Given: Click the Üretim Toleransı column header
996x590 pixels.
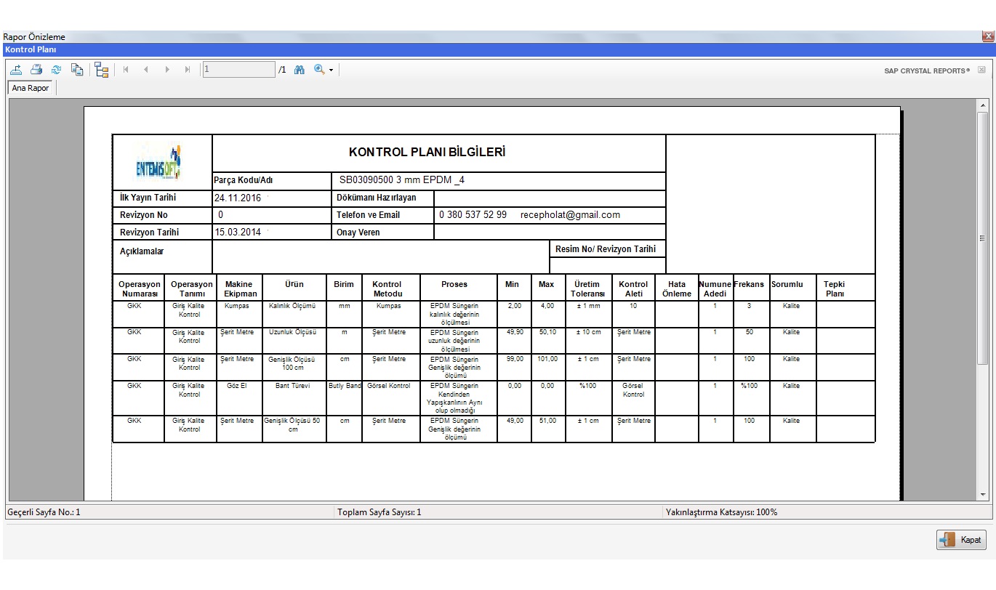Looking at the screenshot, I should click(588, 288).
